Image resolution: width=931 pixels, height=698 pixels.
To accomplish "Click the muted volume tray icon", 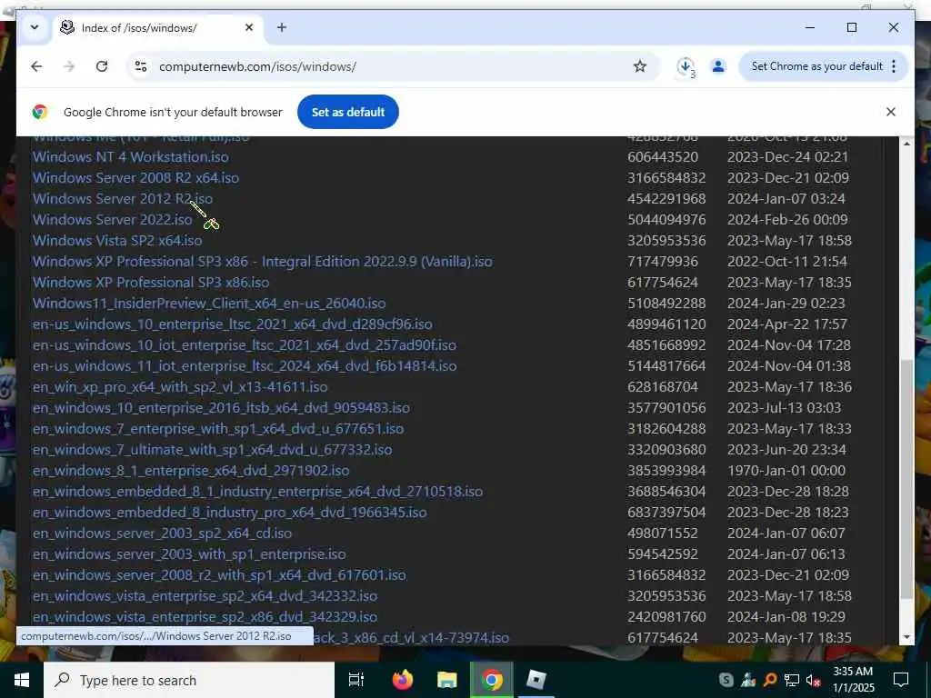I will (x=813, y=680).
